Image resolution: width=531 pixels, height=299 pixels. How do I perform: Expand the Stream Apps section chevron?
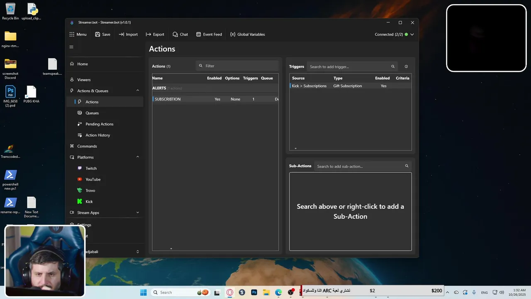(x=138, y=213)
